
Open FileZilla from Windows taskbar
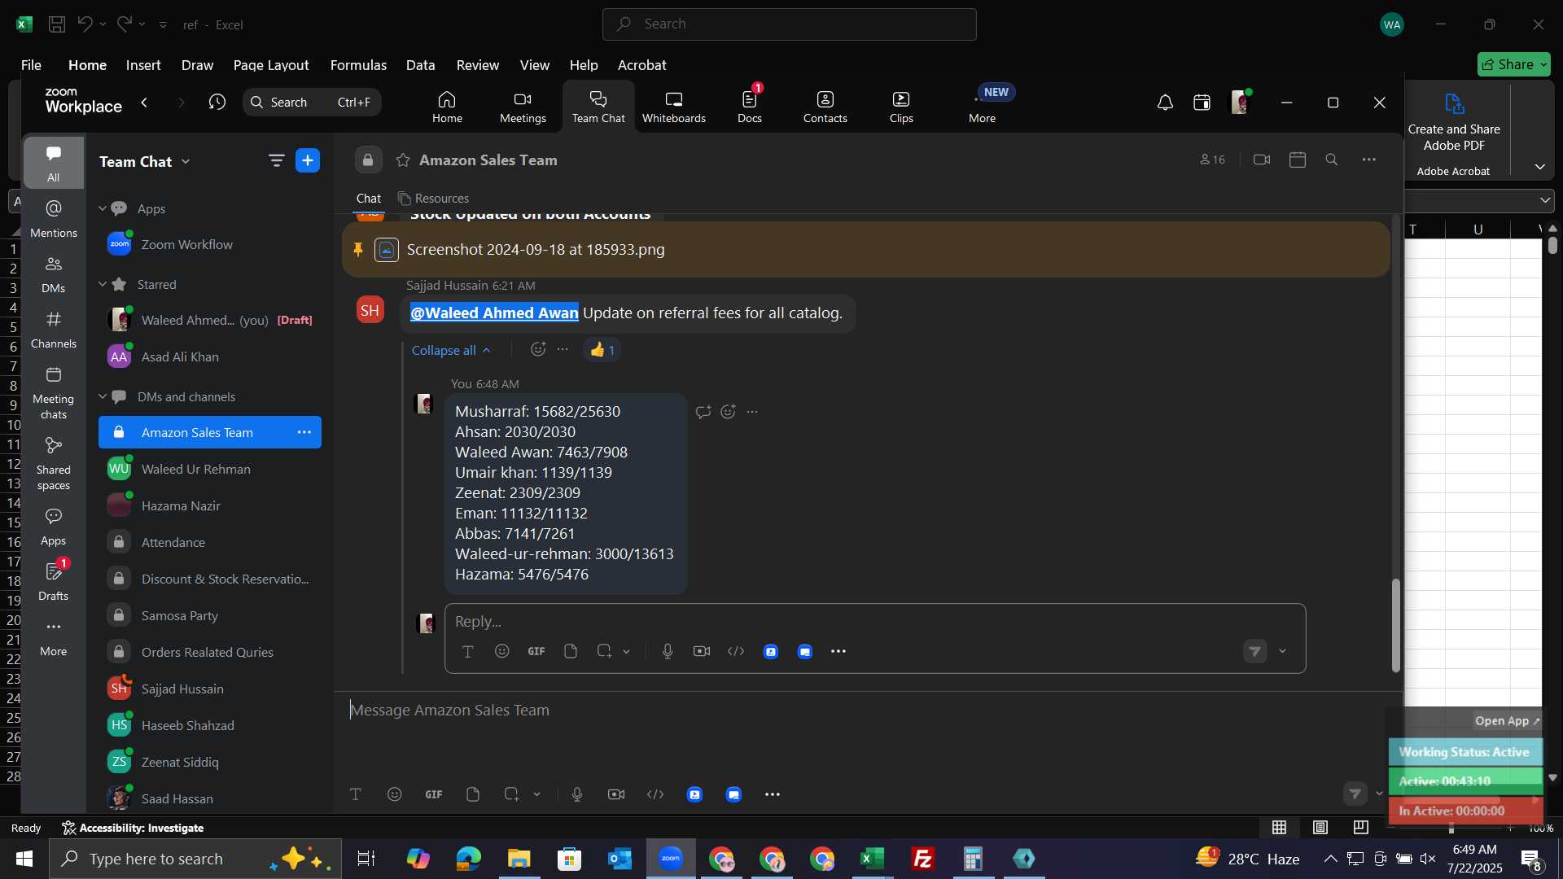click(x=922, y=859)
